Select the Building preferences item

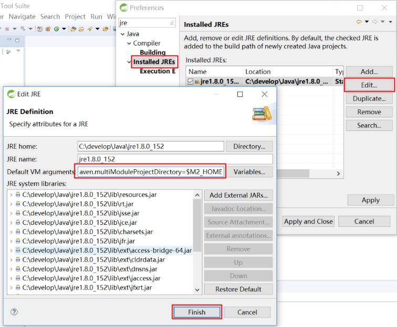point(153,52)
